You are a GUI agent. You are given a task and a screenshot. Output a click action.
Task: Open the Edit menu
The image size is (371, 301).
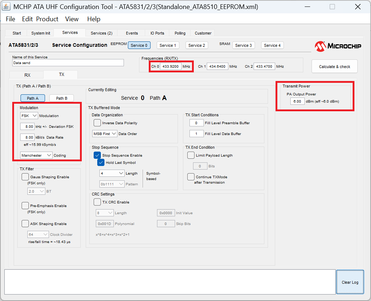[27, 19]
